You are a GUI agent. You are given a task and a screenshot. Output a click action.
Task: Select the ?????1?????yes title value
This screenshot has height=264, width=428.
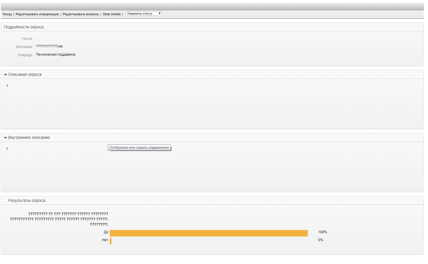[x=49, y=46]
